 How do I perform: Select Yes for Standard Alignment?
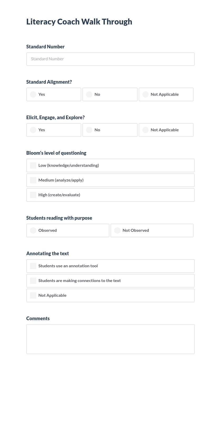tap(33, 94)
